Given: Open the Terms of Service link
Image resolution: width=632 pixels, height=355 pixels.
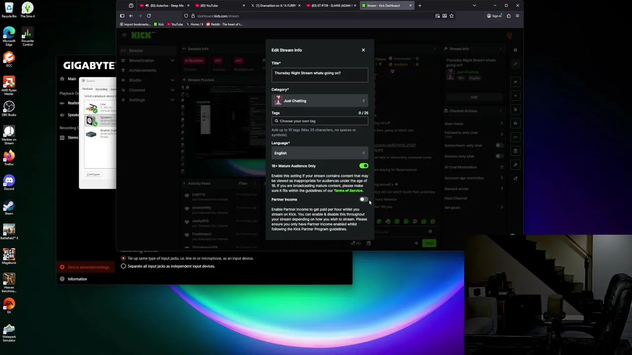Looking at the screenshot, I should [x=348, y=190].
